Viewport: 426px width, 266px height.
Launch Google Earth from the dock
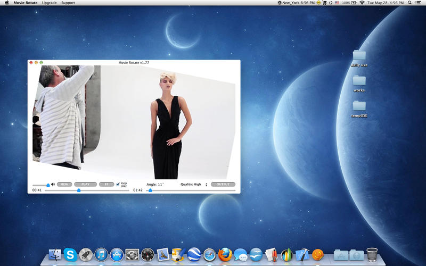coord(194,255)
